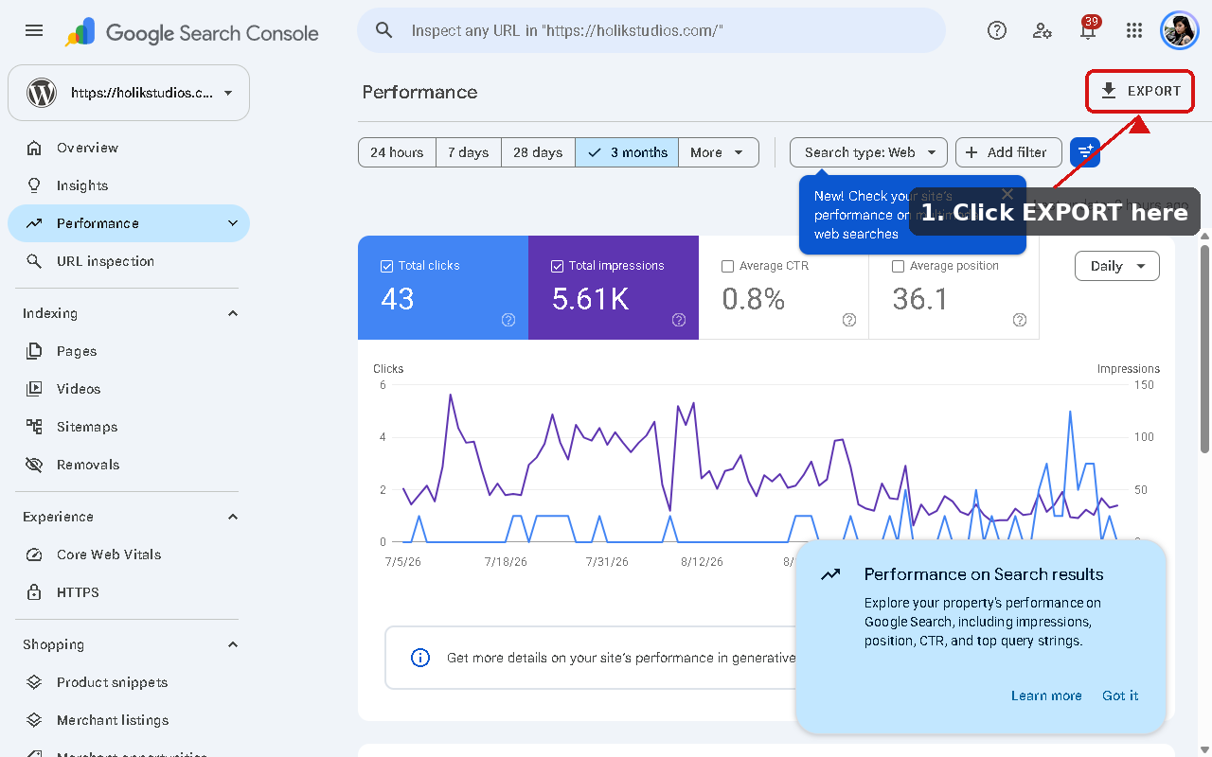Toggle the Total clicks checkbox
Viewport: 1212px width, 757px height.
(x=386, y=267)
